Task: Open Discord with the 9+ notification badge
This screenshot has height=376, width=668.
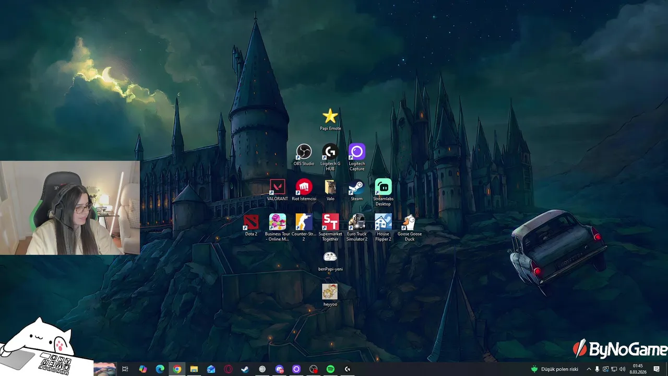Action: pos(279,369)
